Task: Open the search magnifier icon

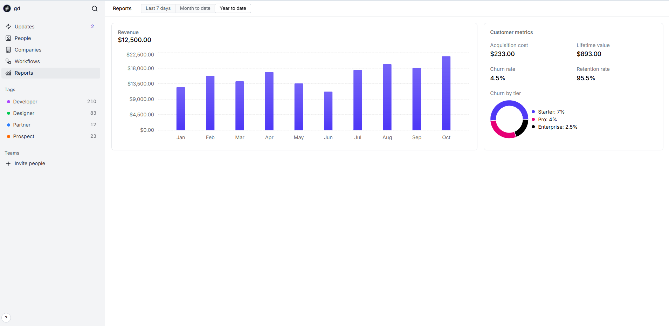Action: [95, 8]
